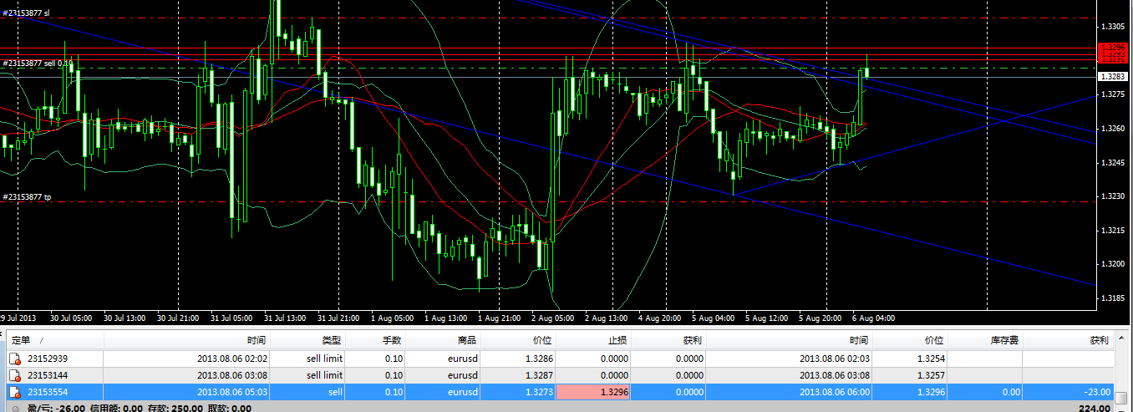The width and height of the screenshot is (1133, 412).
Task: Click open price 1.3286 cell
Action: coord(519,359)
